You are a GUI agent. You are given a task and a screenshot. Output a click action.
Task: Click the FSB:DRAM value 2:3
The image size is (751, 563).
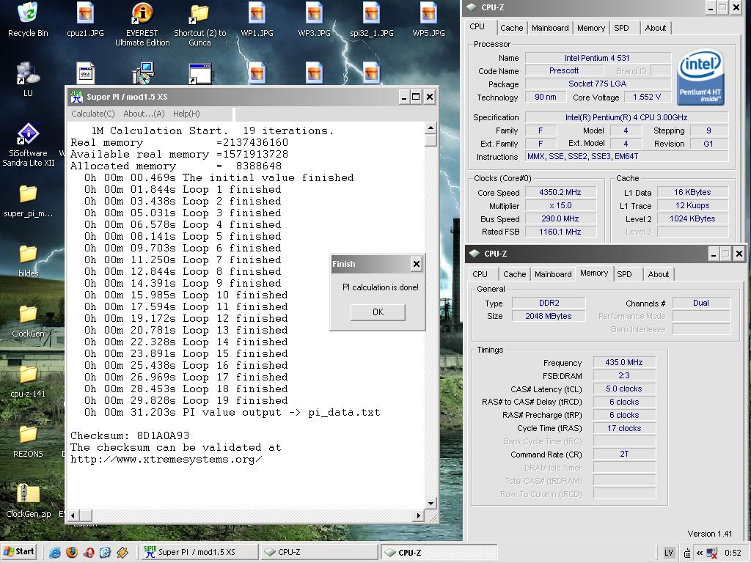(x=624, y=376)
